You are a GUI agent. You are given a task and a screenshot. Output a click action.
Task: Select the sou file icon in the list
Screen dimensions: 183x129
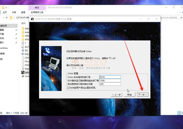click(x=23, y=76)
